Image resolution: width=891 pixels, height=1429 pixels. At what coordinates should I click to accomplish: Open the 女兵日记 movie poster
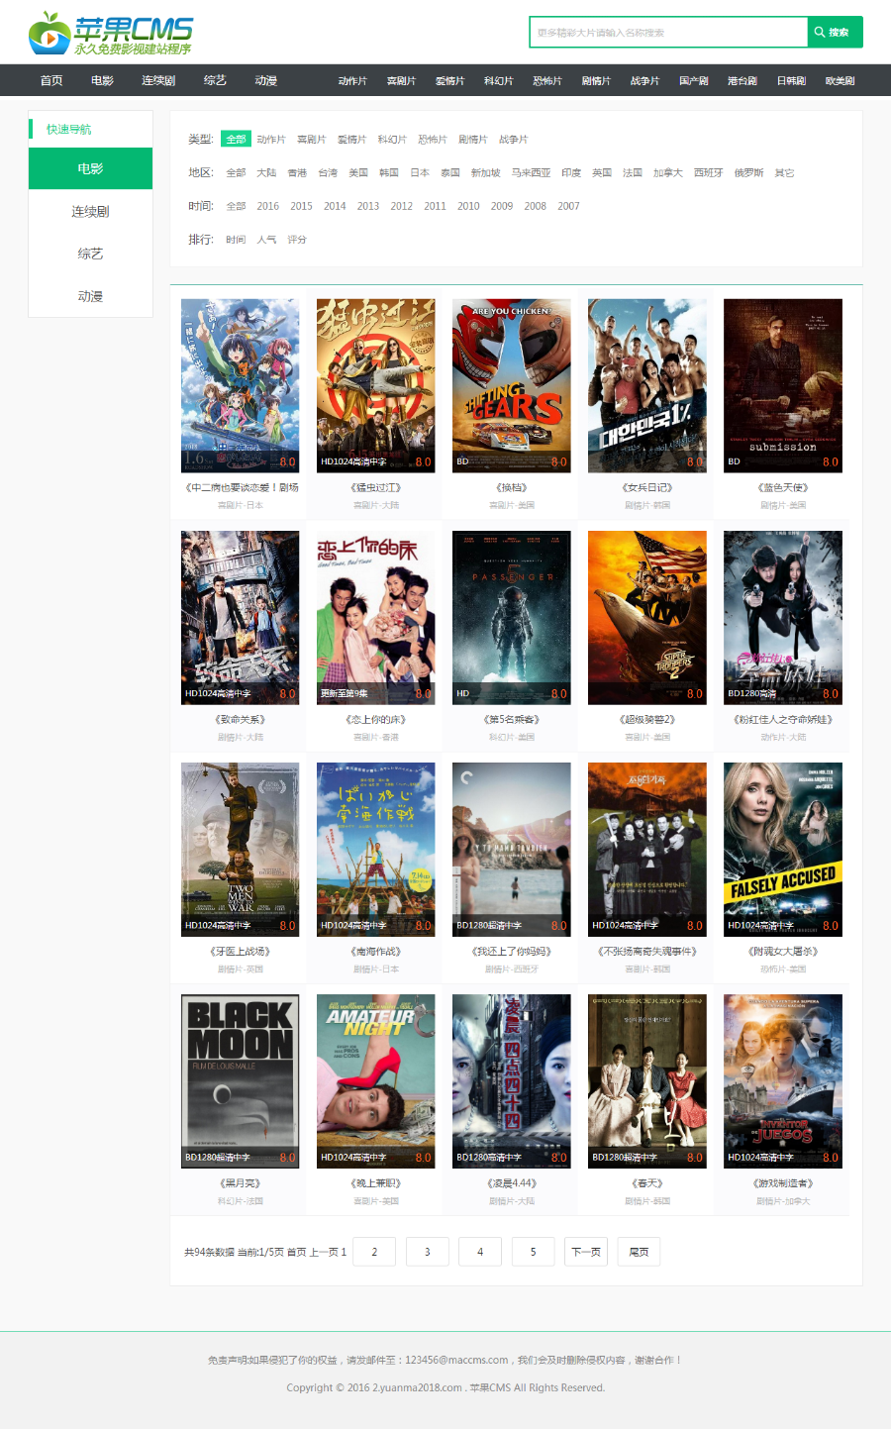646,385
